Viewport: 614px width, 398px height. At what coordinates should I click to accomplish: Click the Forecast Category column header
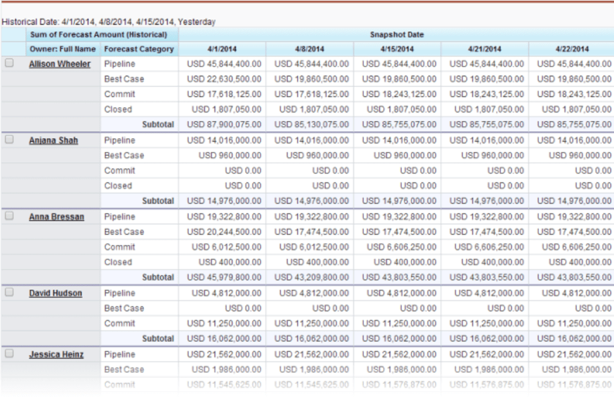pos(139,49)
